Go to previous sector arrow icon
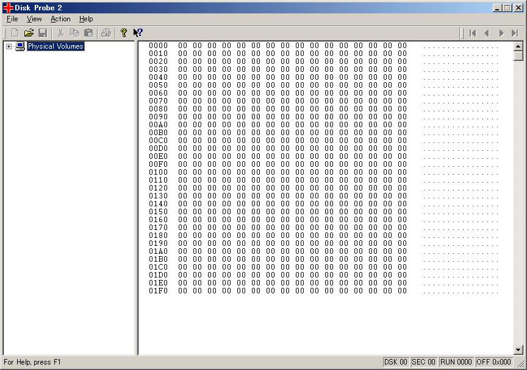Viewport: 527px width, 370px height. coord(486,33)
